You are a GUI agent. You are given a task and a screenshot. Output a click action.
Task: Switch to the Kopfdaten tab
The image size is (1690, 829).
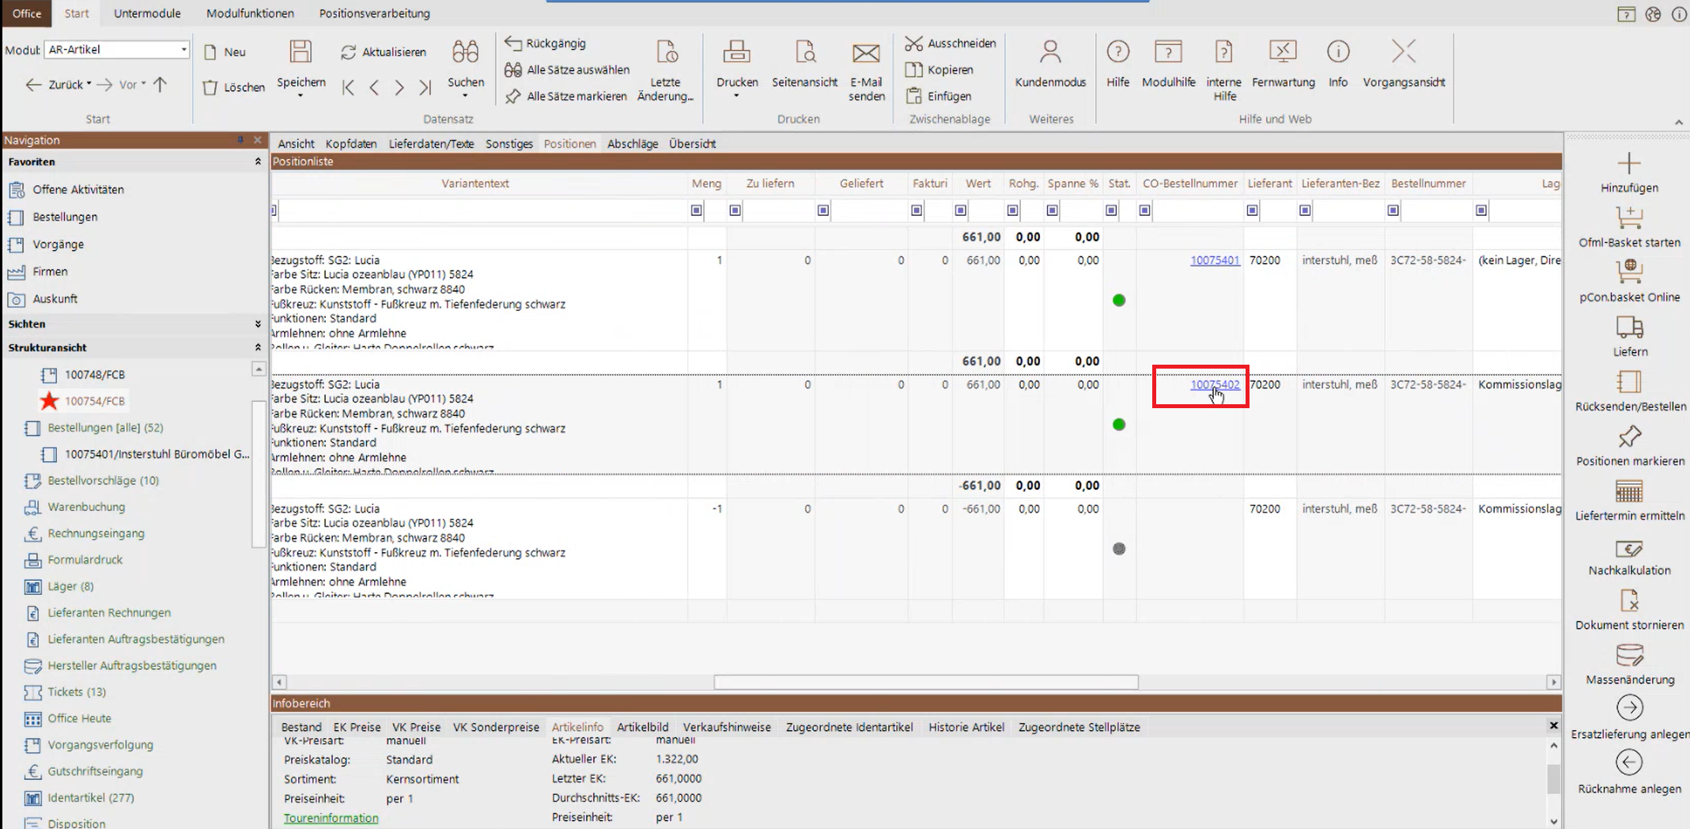[351, 144]
